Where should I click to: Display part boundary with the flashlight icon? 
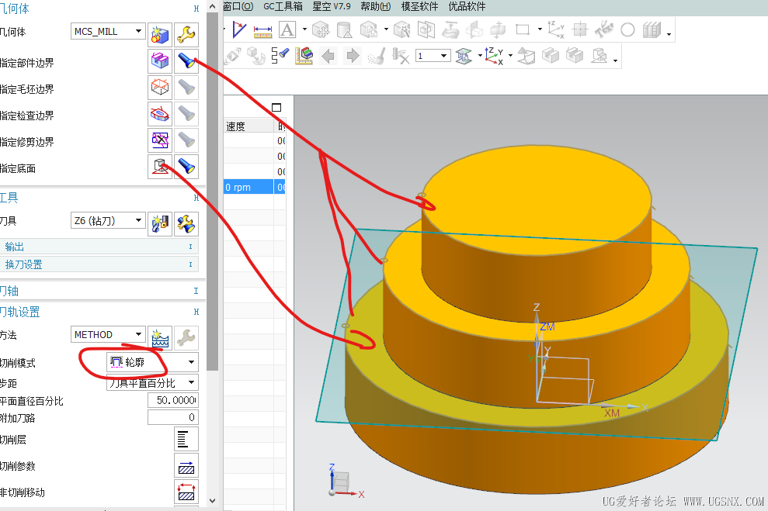pyautogui.click(x=186, y=60)
